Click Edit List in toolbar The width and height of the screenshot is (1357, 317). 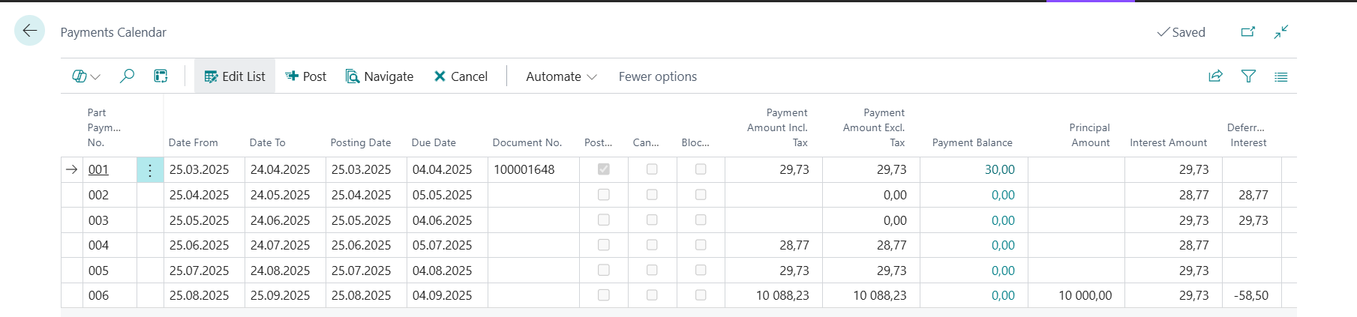(235, 76)
